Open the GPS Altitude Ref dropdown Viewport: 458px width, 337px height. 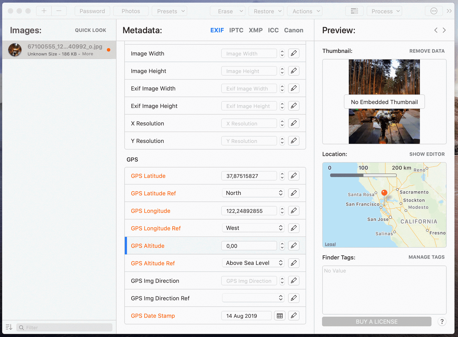(x=253, y=263)
